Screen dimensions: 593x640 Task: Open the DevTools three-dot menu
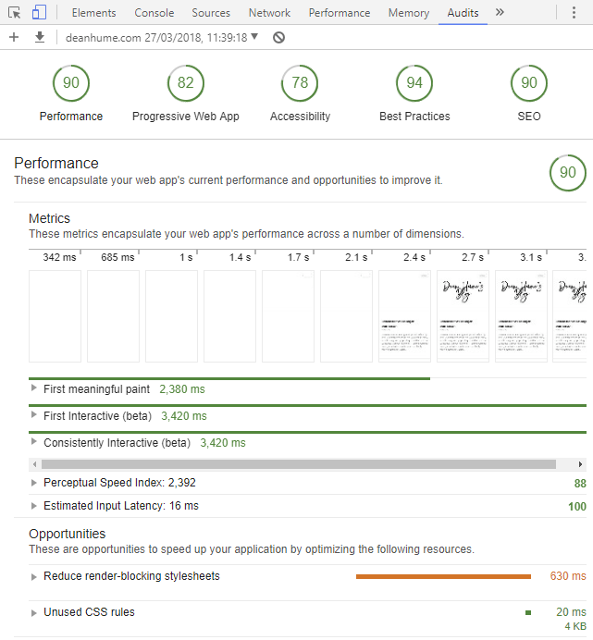[x=574, y=13]
